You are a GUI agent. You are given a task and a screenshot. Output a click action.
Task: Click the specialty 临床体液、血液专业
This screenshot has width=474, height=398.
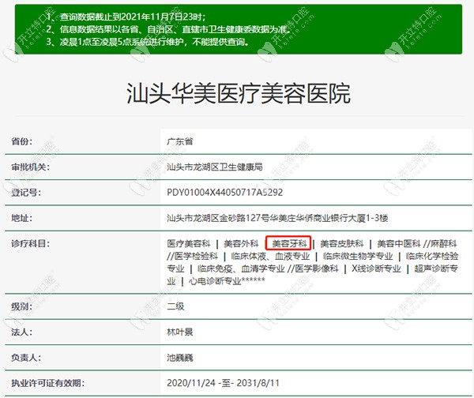tap(270, 257)
